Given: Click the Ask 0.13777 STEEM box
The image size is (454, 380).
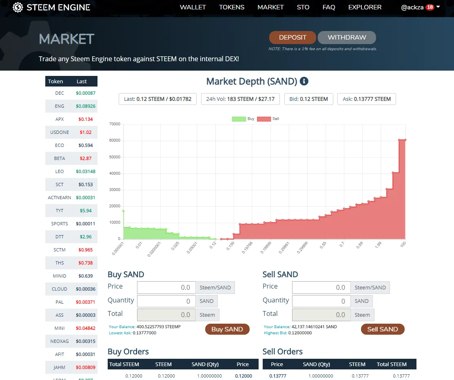Looking at the screenshot, I should [x=367, y=99].
